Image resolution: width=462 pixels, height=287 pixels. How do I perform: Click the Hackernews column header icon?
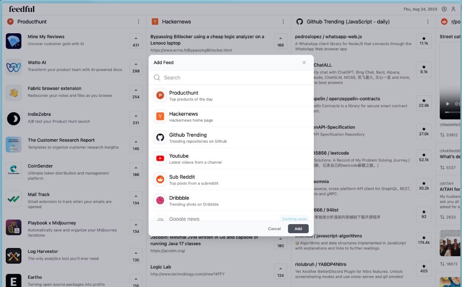click(x=155, y=21)
